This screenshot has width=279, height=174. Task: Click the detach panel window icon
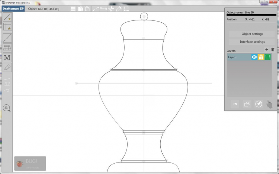click(x=247, y=104)
